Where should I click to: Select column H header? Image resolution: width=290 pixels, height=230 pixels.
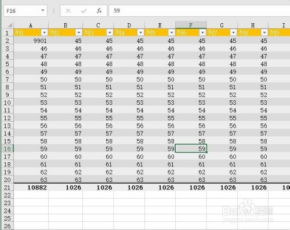point(253,25)
